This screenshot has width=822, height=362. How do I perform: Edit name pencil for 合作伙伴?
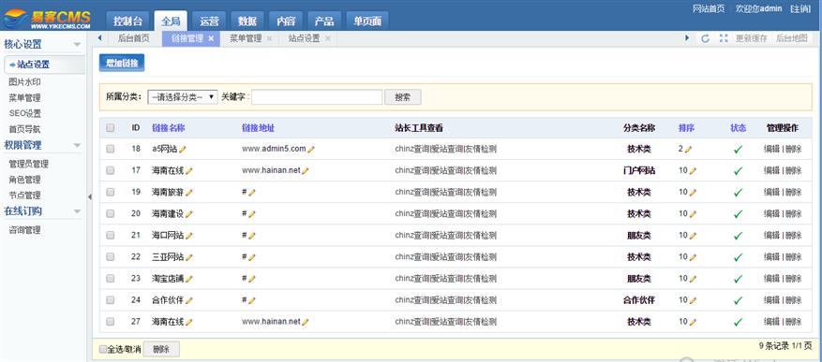pyautogui.click(x=188, y=300)
